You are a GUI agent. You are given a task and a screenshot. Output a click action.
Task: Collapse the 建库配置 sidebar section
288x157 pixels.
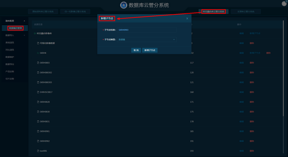coord(24,21)
